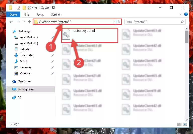Viewport: 193px width, 134px height.
Task: Select OneDrive in the navigation pane
Action: 21,81
